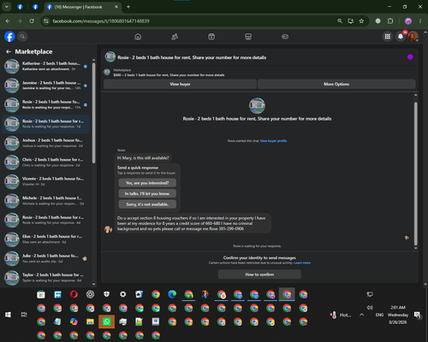Send quick reply 'Yes, are you interested?'
This screenshot has width=428, height=342.
coord(147,183)
